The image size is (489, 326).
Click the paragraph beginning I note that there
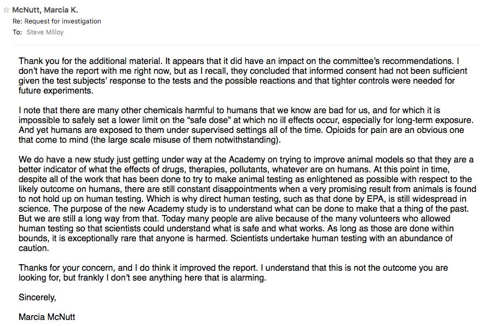pyautogui.click(x=246, y=125)
